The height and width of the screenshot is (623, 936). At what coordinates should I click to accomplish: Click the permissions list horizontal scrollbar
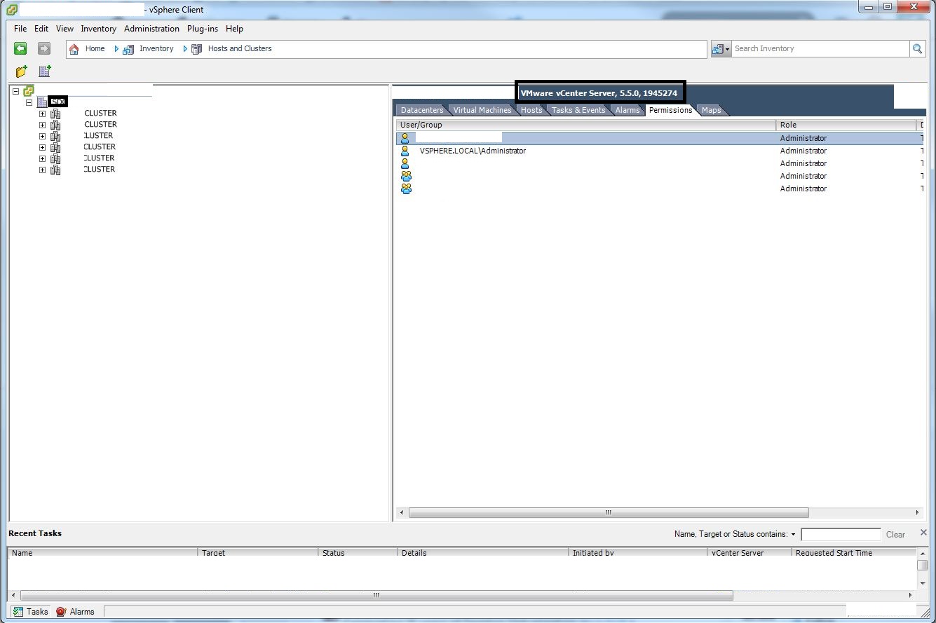(x=608, y=513)
